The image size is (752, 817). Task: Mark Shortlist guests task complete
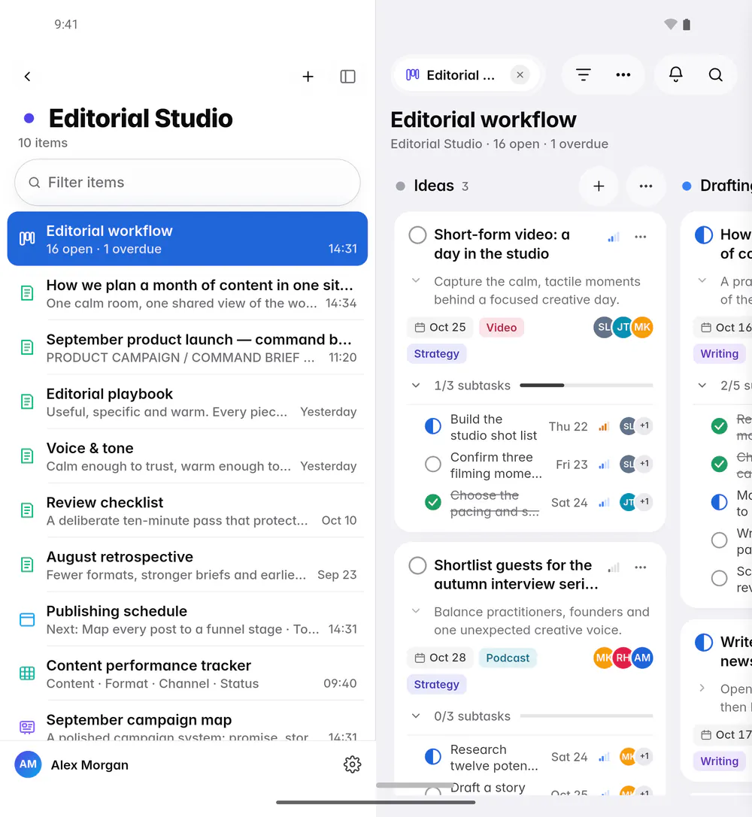pyautogui.click(x=417, y=565)
